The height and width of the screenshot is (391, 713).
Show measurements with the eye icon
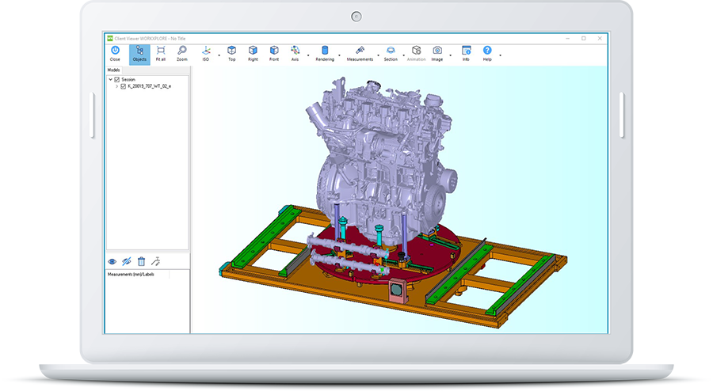pyautogui.click(x=112, y=261)
